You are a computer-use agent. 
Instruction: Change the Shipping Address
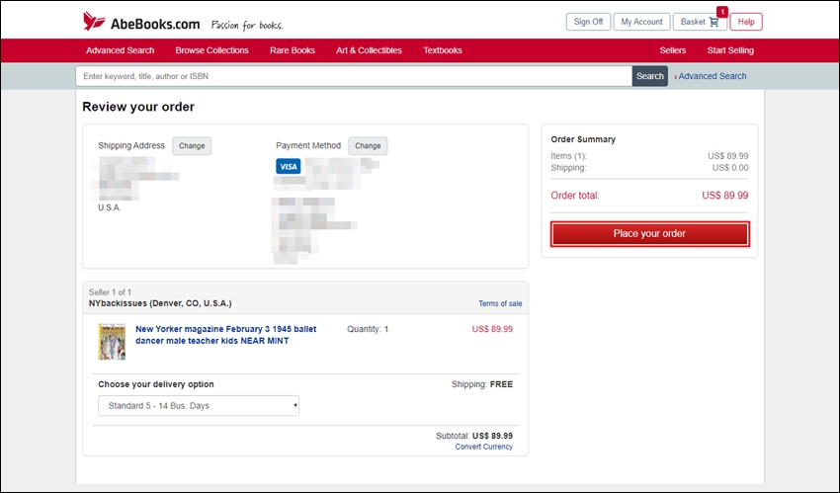pyautogui.click(x=192, y=145)
